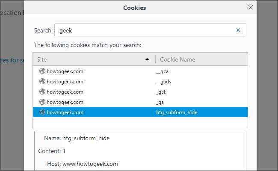Click the Content value in cookie details
Screen dimensions: 278x171
[64, 151]
